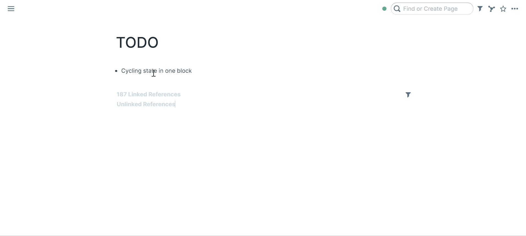Open the left sidebar hamburger menu
Image resolution: width=526 pixels, height=236 pixels.
click(11, 9)
